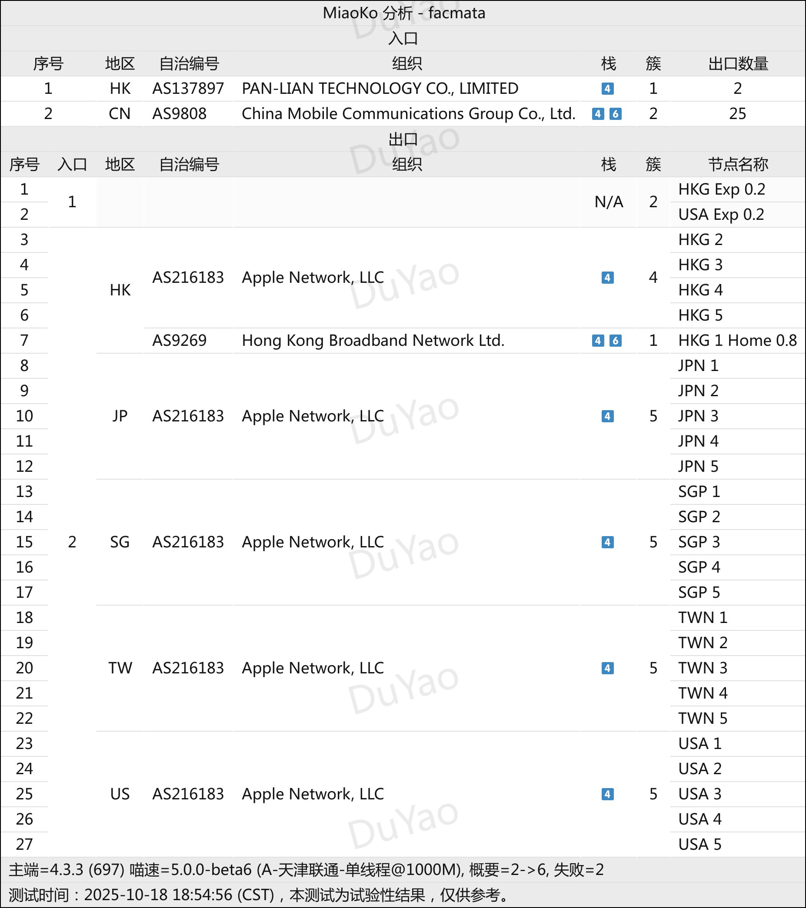806x908 pixels.
Task: Click the IPv6 badge for China Mobile
Action: tap(615, 114)
